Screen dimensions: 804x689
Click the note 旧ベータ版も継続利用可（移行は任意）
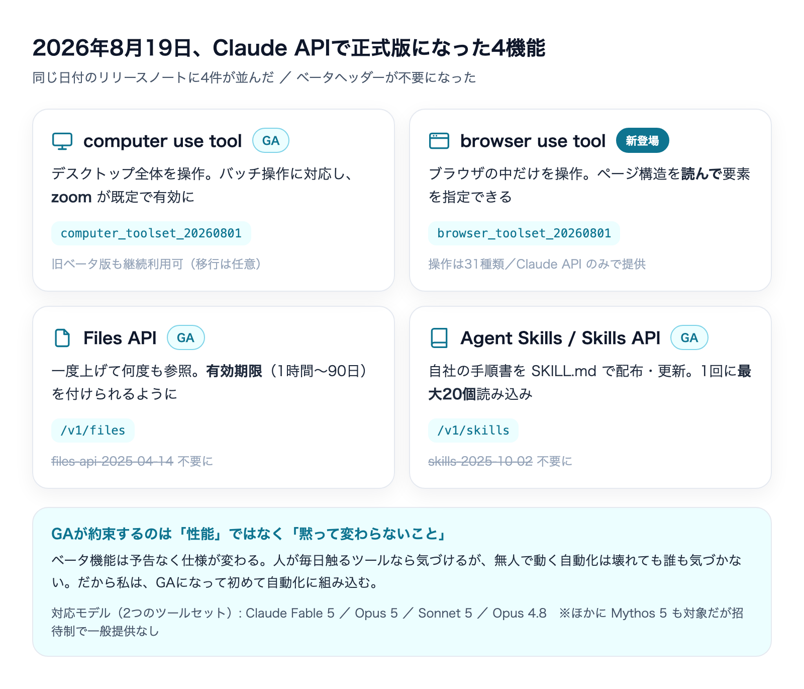[156, 264]
